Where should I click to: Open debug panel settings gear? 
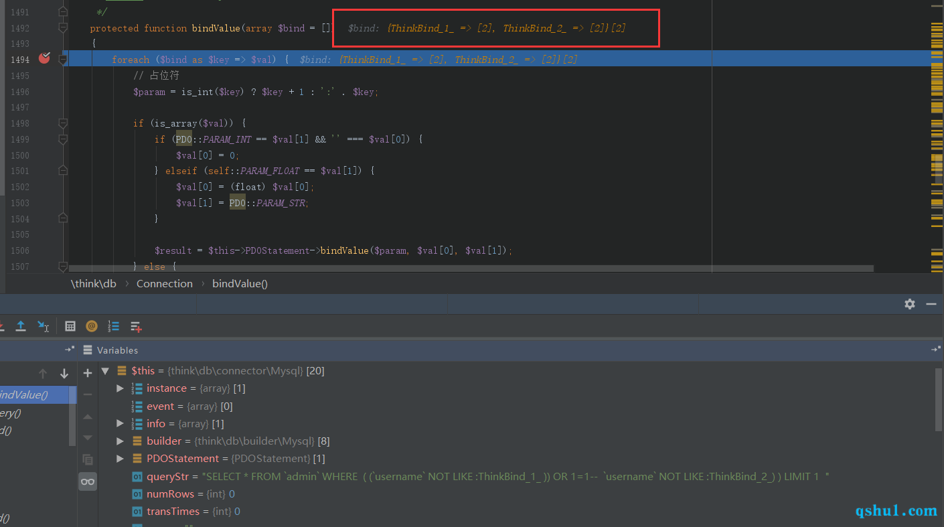[x=909, y=304]
